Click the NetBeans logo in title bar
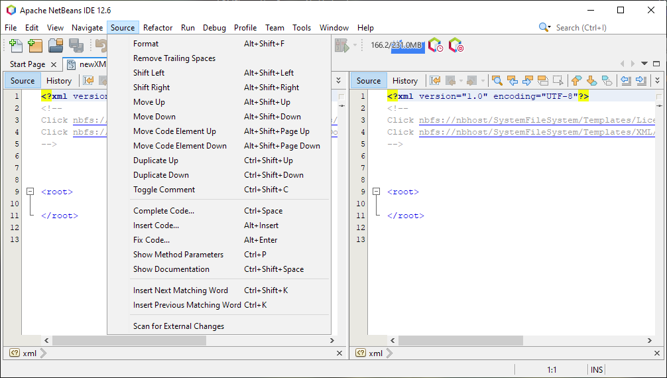Viewport: 667px width, 378px height. click(x=11, y=10)
